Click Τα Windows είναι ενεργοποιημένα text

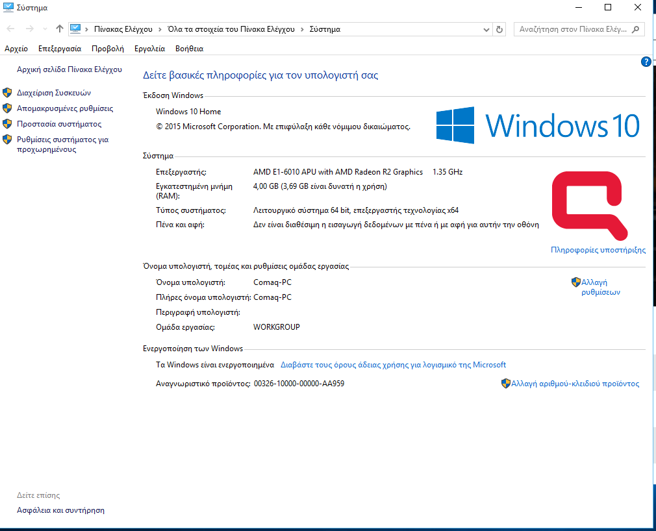[x=215, y=365]
